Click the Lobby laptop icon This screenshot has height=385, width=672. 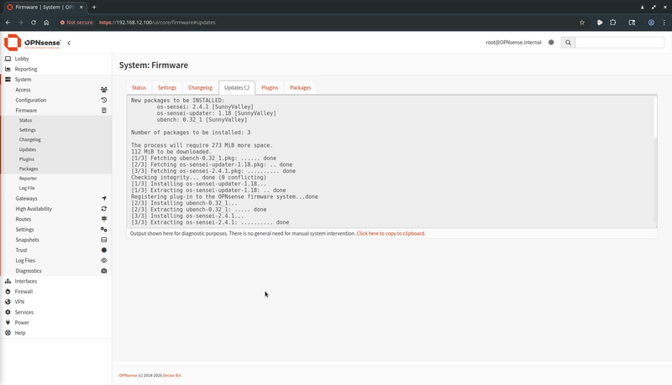click(x=8, y=59)
